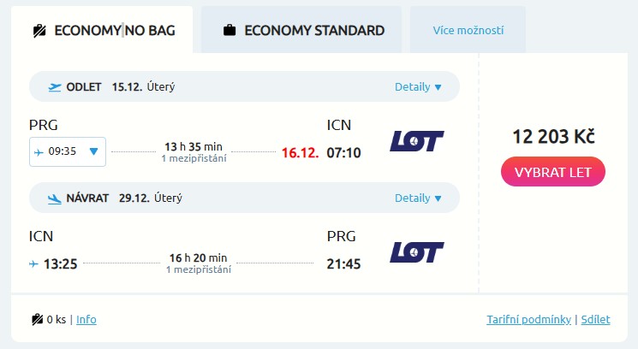Image resolution: width=638 pixels, height=349 pixels.
Task: Click the 12 203 Kč price
Action: tap(553, 137)
